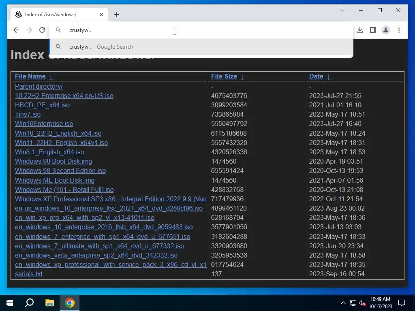The height and width of the screenshot is (311, 415).
Task: Close the 'Index of /isos/windows/' tab
Action: click(x=101, y=15)
